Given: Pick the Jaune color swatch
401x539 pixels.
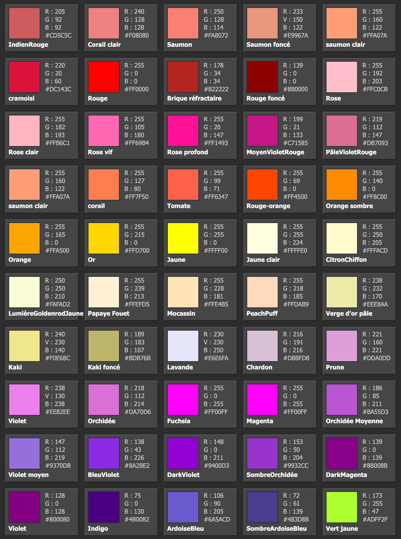Looking at the screenshot, I should [x=183, y=238].
